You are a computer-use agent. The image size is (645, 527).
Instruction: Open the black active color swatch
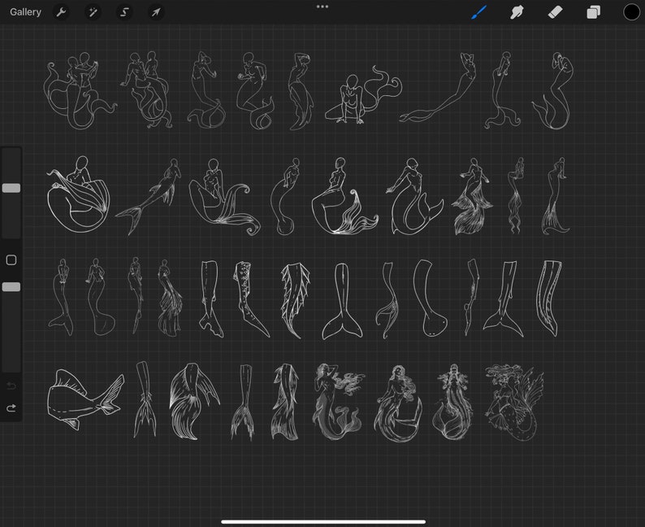[x=631, y=12]
